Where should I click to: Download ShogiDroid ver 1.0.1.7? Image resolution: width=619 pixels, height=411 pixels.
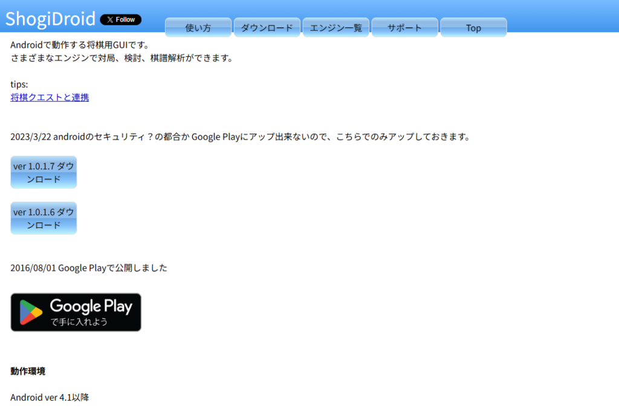coord(43,172)
